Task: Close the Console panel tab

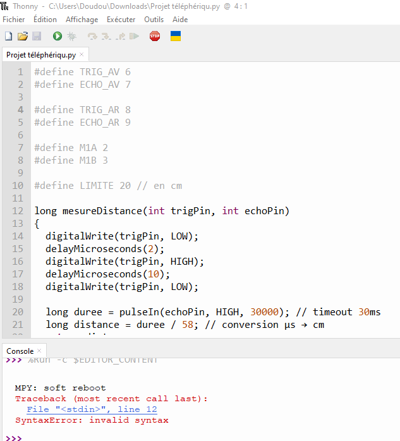Action: click(39, 351)
